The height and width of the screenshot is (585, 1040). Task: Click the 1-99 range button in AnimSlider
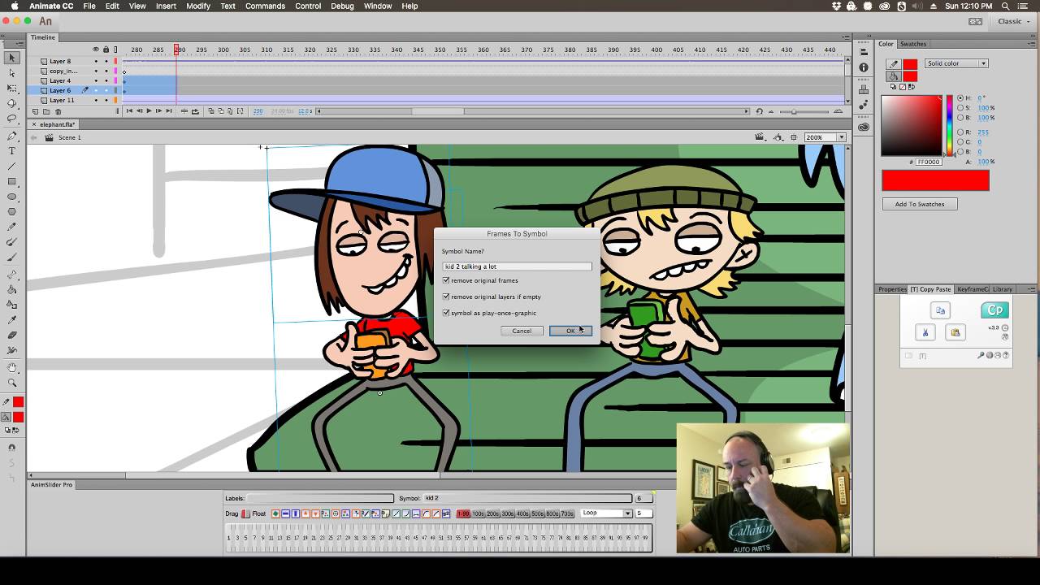click(x=463, y=513)
